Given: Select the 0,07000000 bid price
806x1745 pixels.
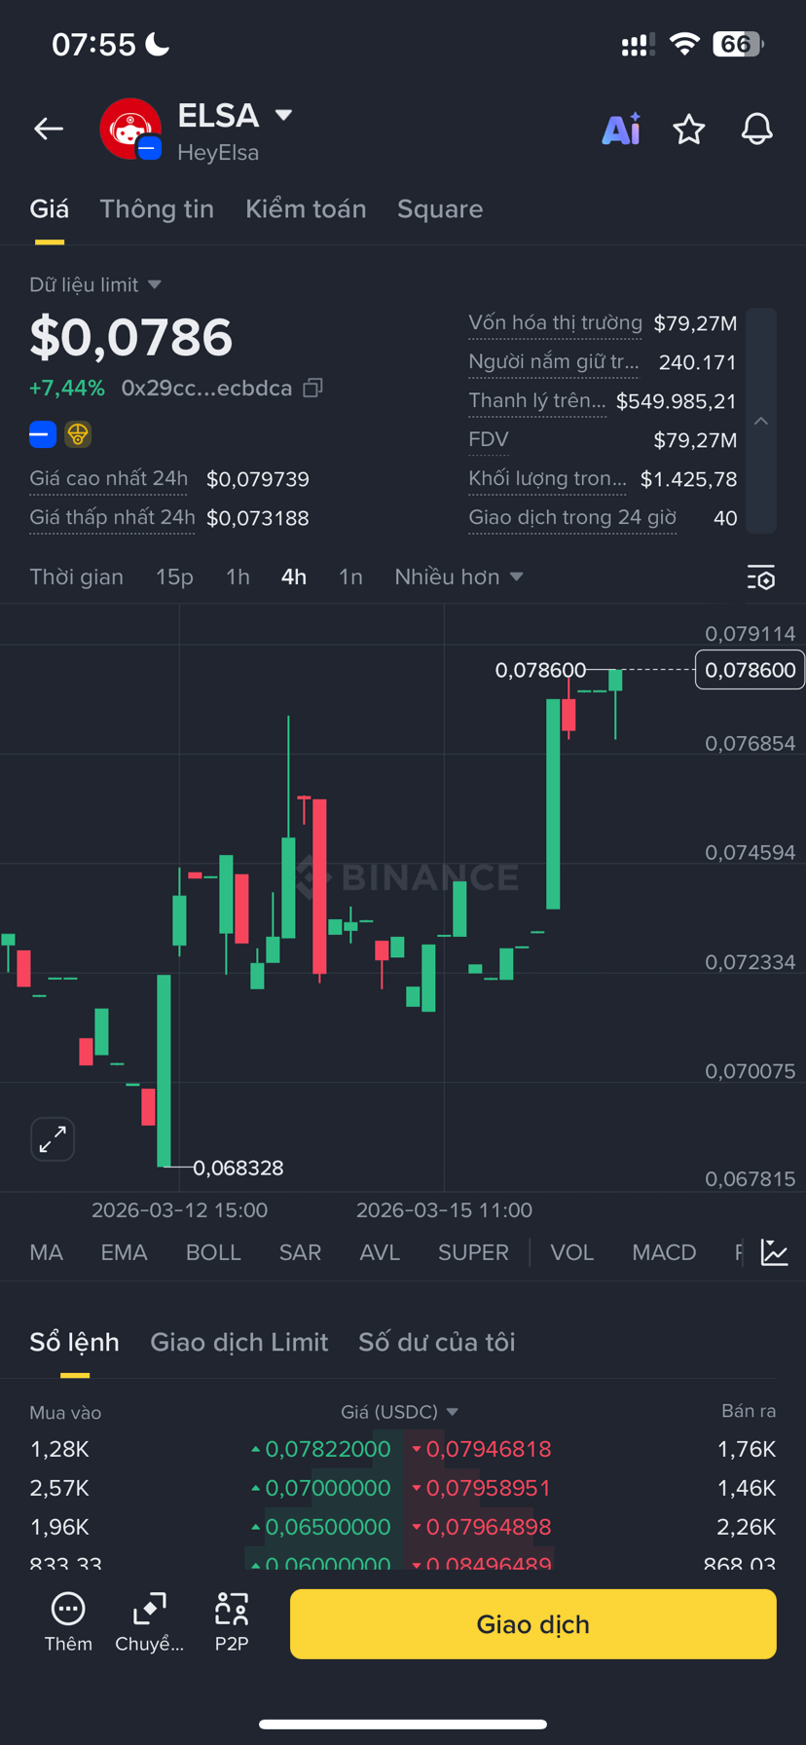Looking at the screenshot, I should pyautogui.click(x=327, y=1488).
